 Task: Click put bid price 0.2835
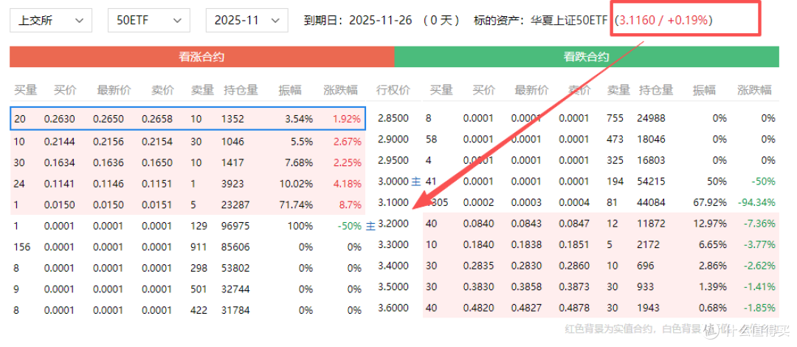(x=479, y=266)
